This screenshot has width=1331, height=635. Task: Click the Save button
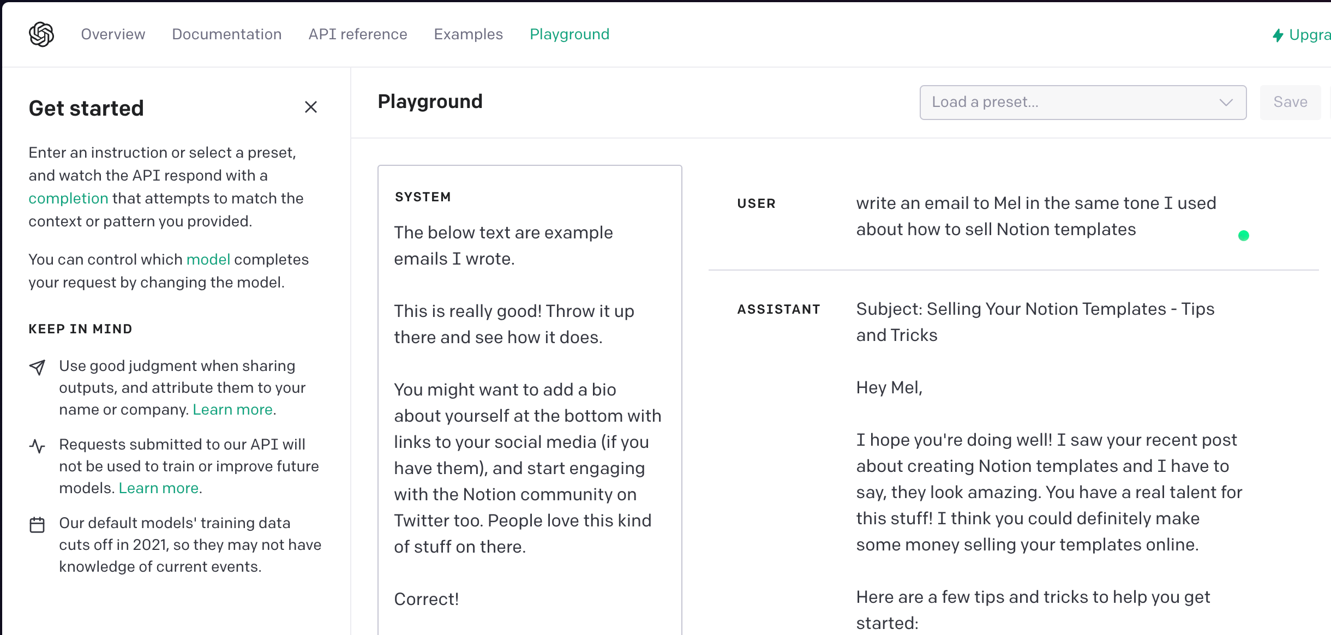click(x=1290, y=103)
